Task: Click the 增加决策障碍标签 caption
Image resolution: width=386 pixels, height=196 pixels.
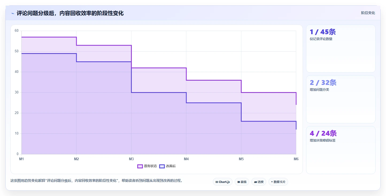Action: coord(322,140)
